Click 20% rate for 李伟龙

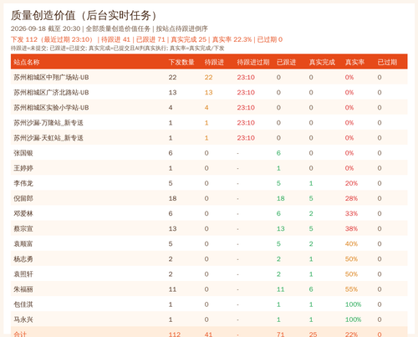[x=351, y=183]
